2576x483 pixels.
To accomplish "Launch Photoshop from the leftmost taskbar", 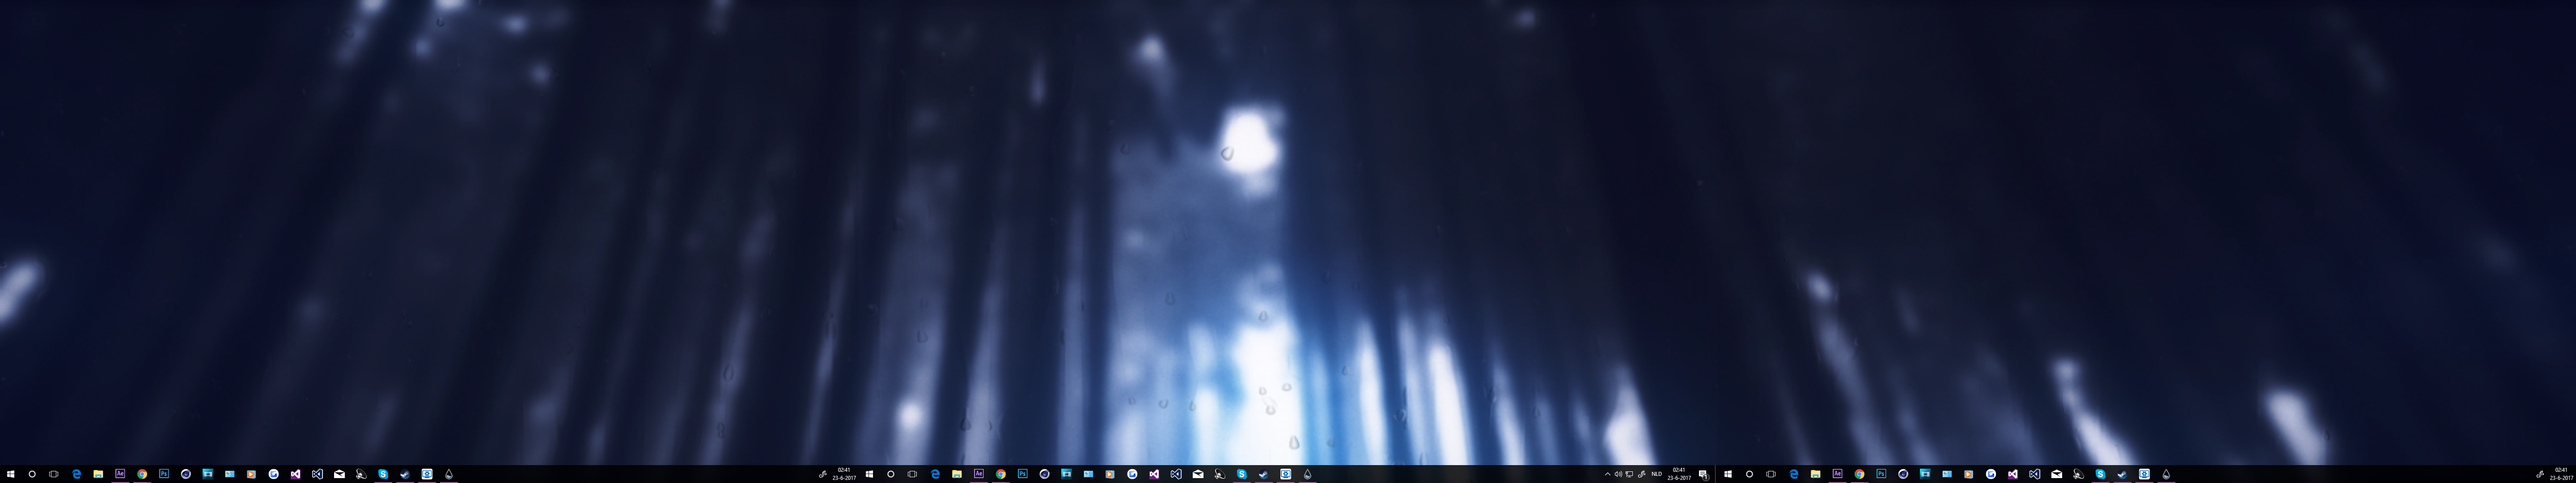I will coord(164,474).
